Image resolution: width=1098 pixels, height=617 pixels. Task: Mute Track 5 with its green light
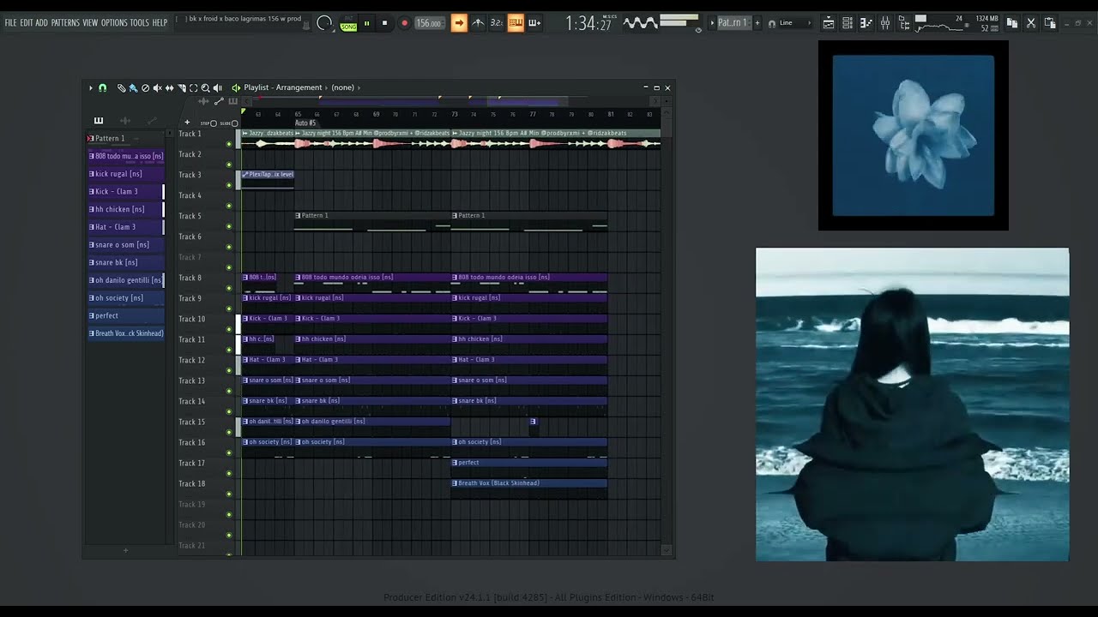pyautogui.click(x=229, y=226)
